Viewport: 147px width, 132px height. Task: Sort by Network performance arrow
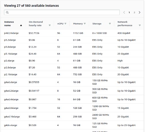140,25
